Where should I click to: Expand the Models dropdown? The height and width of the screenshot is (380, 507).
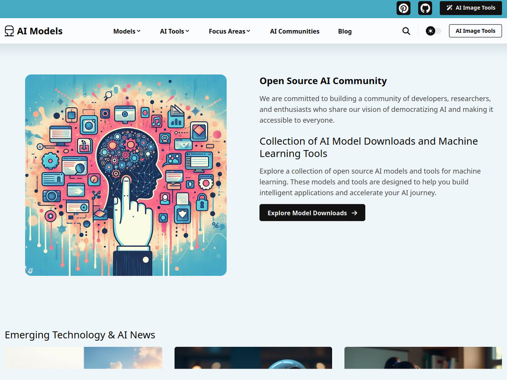coord(127,31)
